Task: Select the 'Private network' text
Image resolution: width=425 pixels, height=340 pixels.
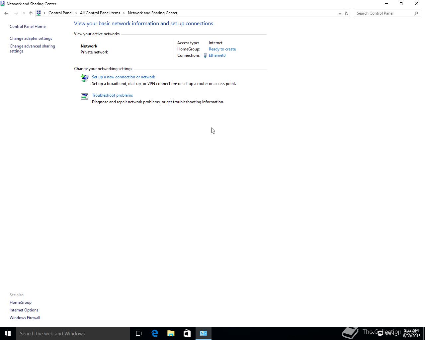Action: 94,52
